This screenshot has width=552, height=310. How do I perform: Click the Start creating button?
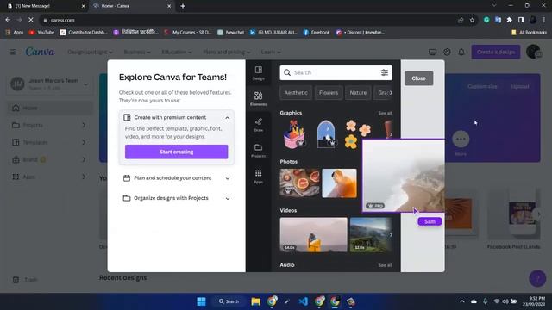point(176,152)
